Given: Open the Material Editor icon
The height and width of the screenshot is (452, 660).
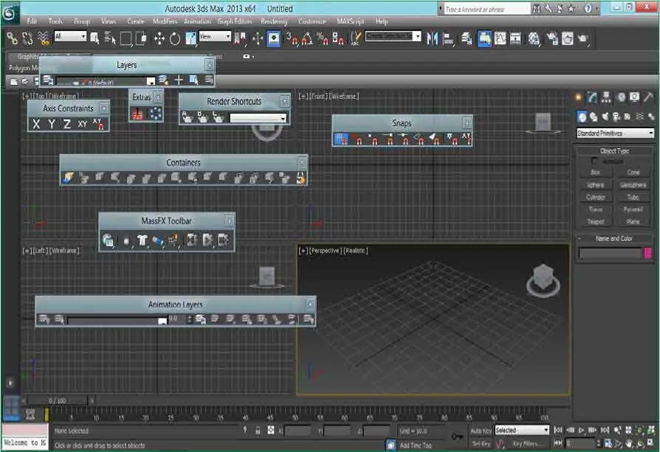Looking at the screenshot, I should coord(534,38).
